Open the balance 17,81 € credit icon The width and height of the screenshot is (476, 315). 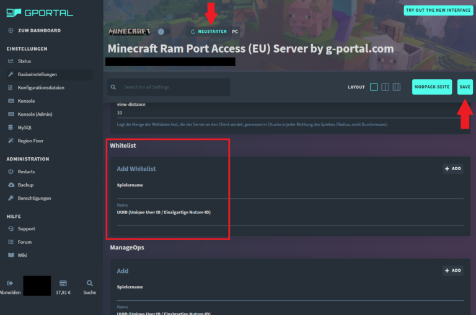(63, 283)
